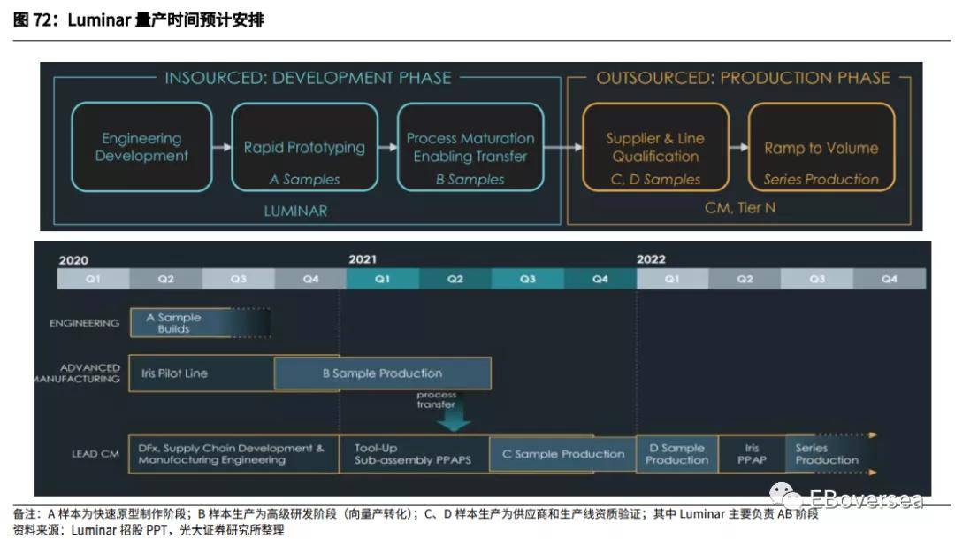Select the 'OUTSOURCED: PRODUCTION PHASE' heading
Screen dimensions: 955x539
point(743,78)
